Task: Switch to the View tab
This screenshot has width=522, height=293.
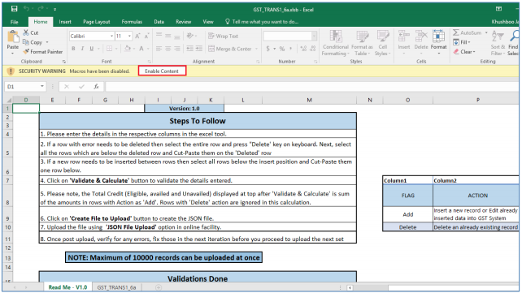Action: click(x=208, y=22)
